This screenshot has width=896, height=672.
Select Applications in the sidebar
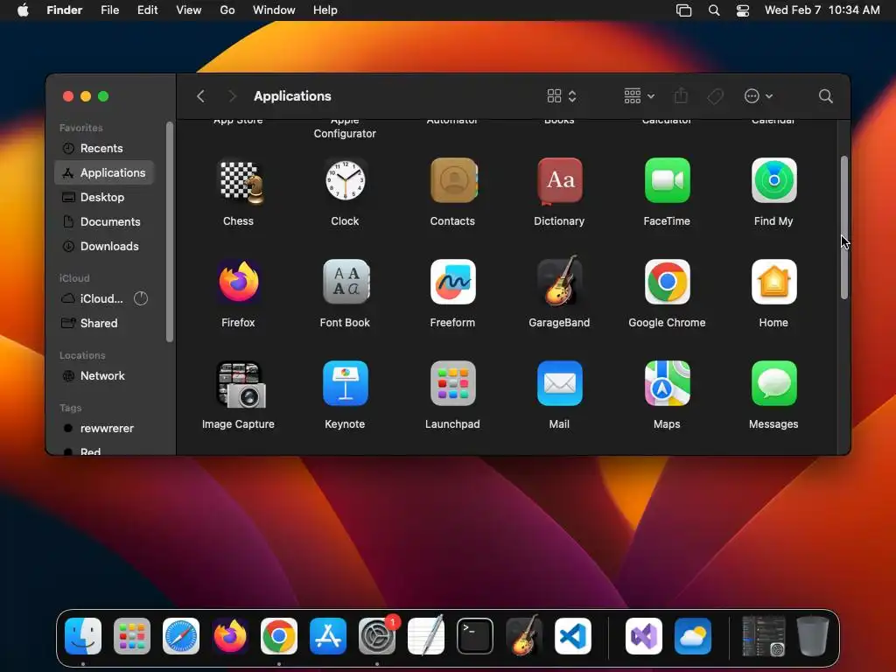pyautogui.click(x=104, y=172)
